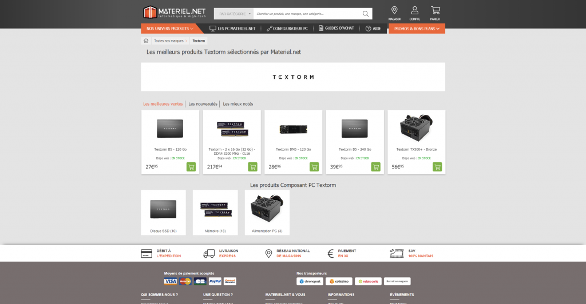This screenshot has width=586, height=304.
Task: Open the Guides d'achat menu item
Action: (x=336, y=28)
